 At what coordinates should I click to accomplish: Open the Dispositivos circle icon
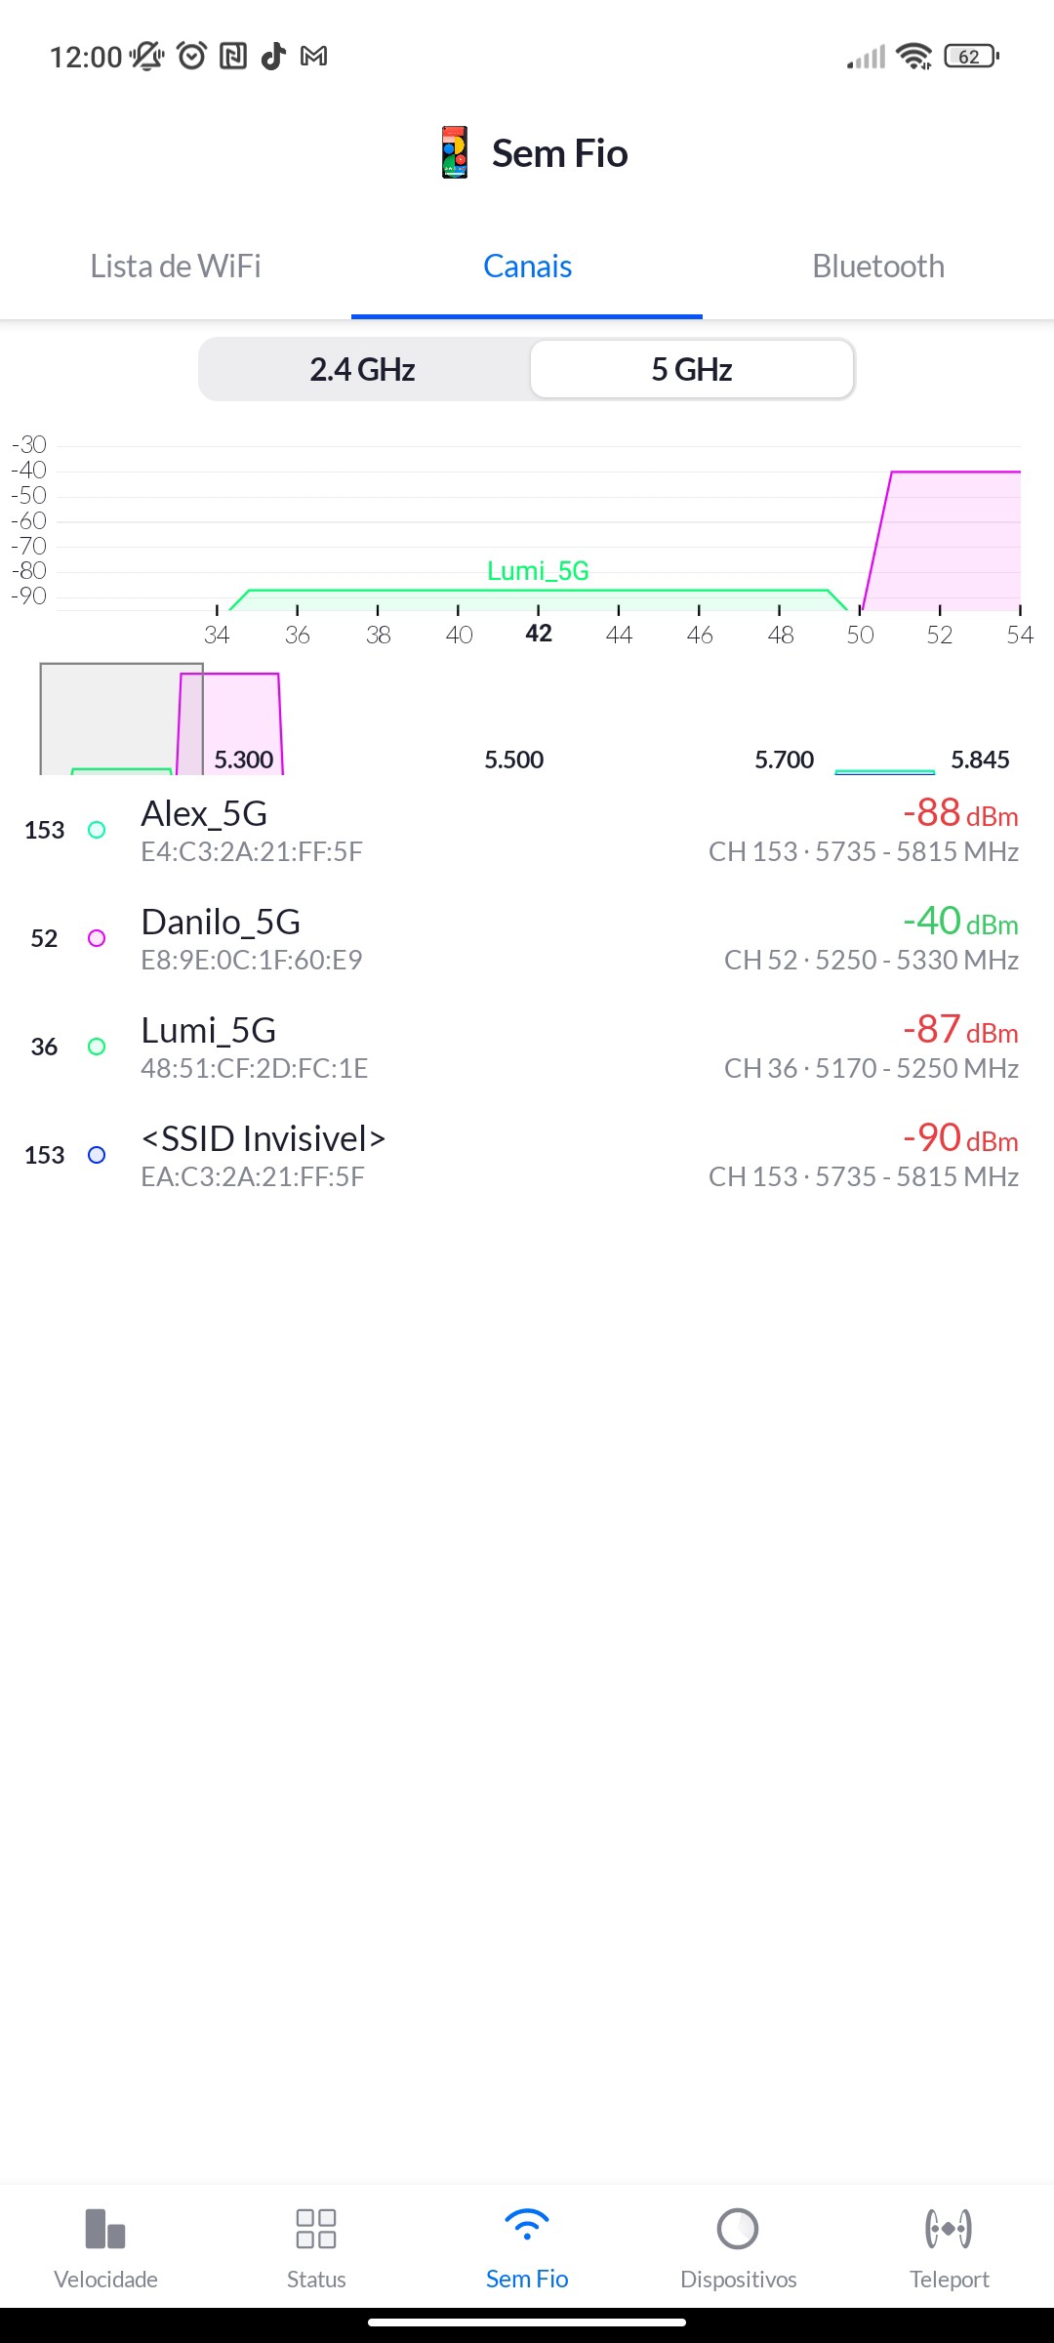click(738, 2229)
